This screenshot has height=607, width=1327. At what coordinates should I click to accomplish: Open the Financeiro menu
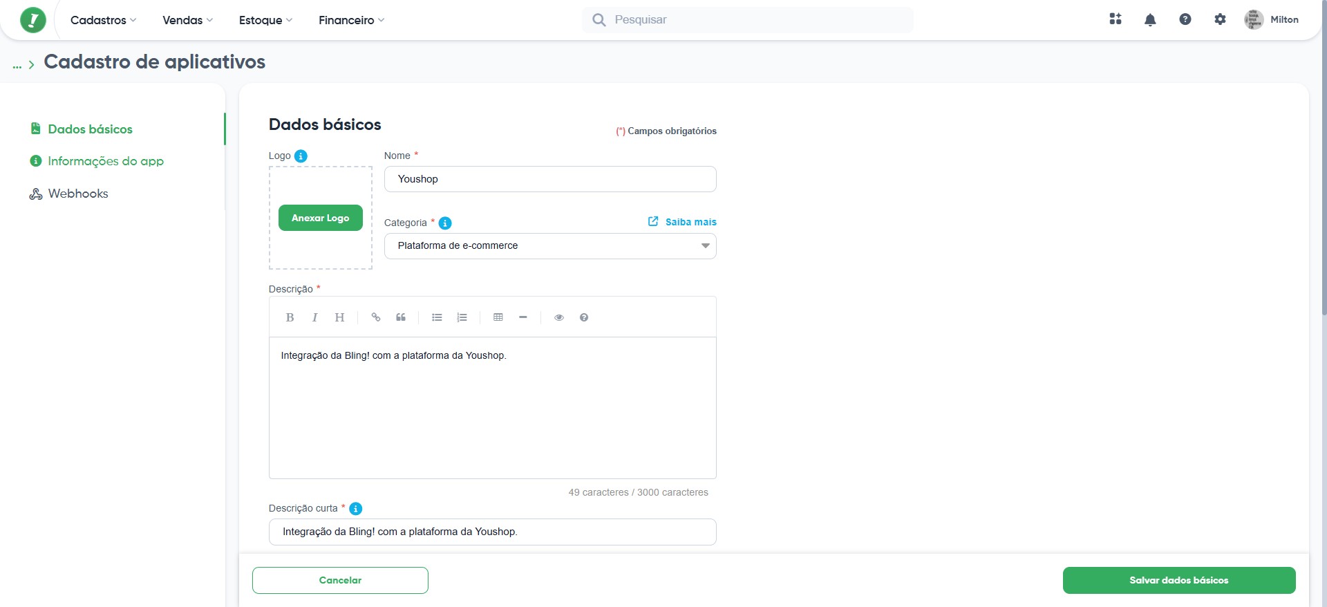tap(352, 20)
